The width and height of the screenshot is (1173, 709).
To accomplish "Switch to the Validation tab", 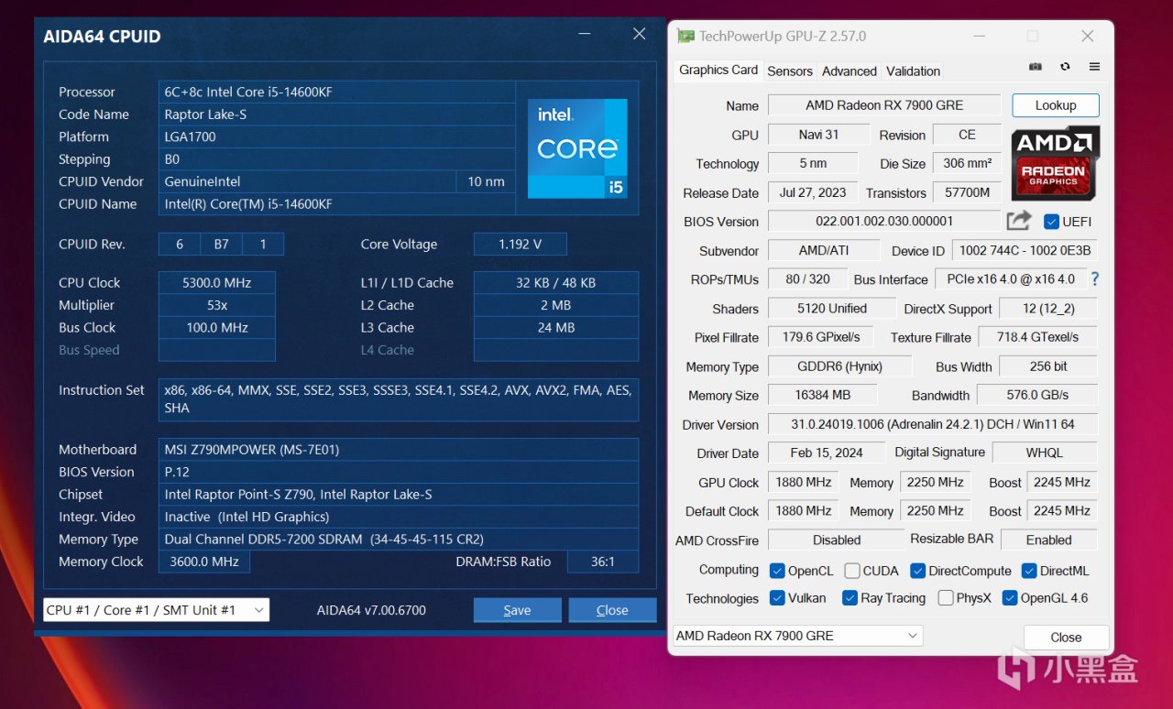I will click(914, 71).
